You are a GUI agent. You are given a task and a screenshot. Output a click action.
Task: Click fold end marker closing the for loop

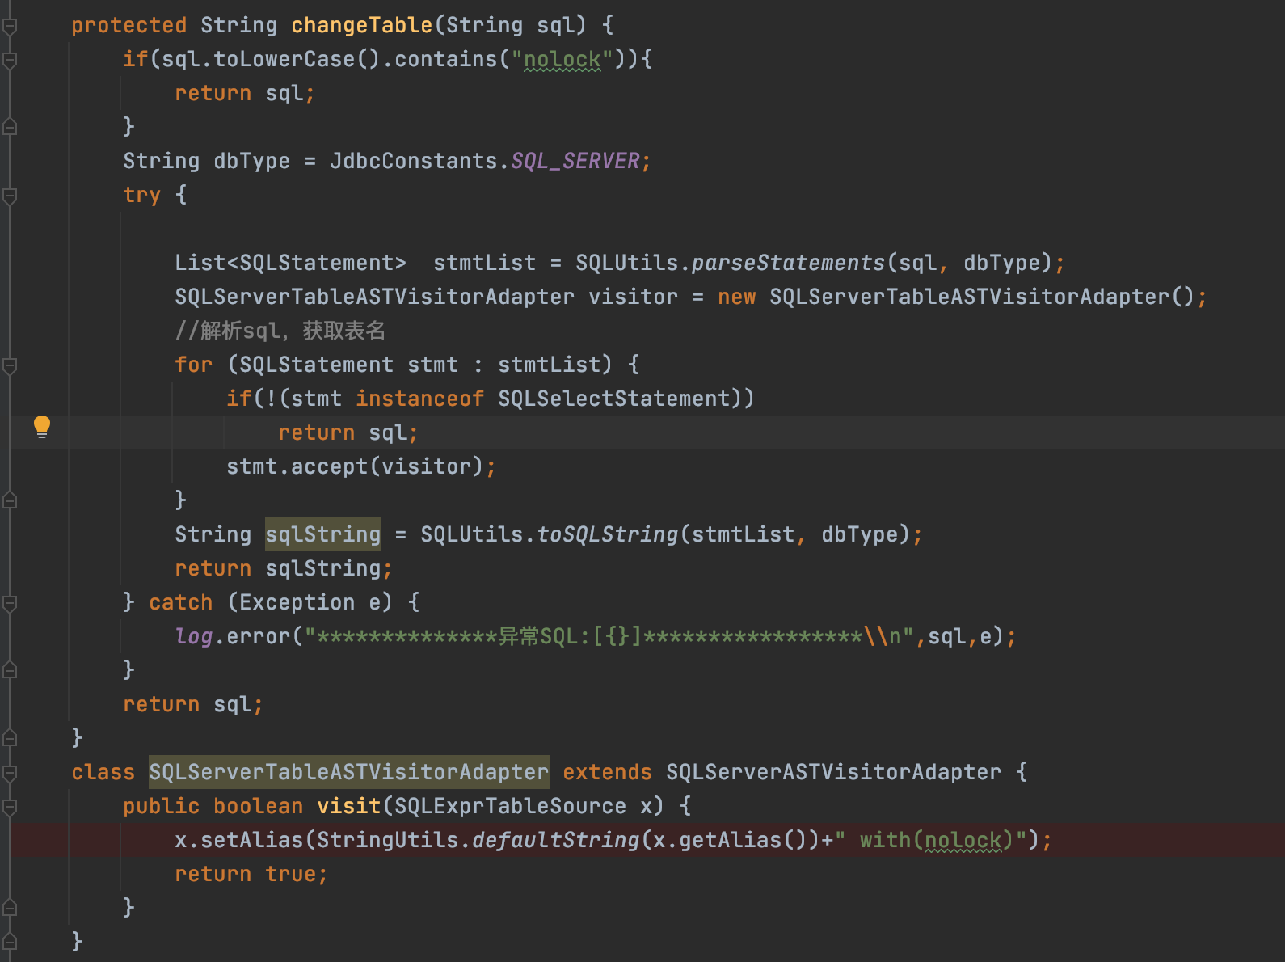tap(10, 500)
